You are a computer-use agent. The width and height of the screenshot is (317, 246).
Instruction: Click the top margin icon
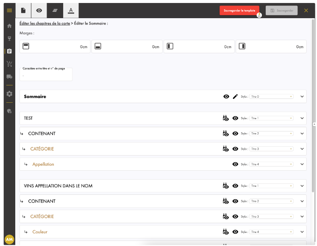[x=26, y=46]
